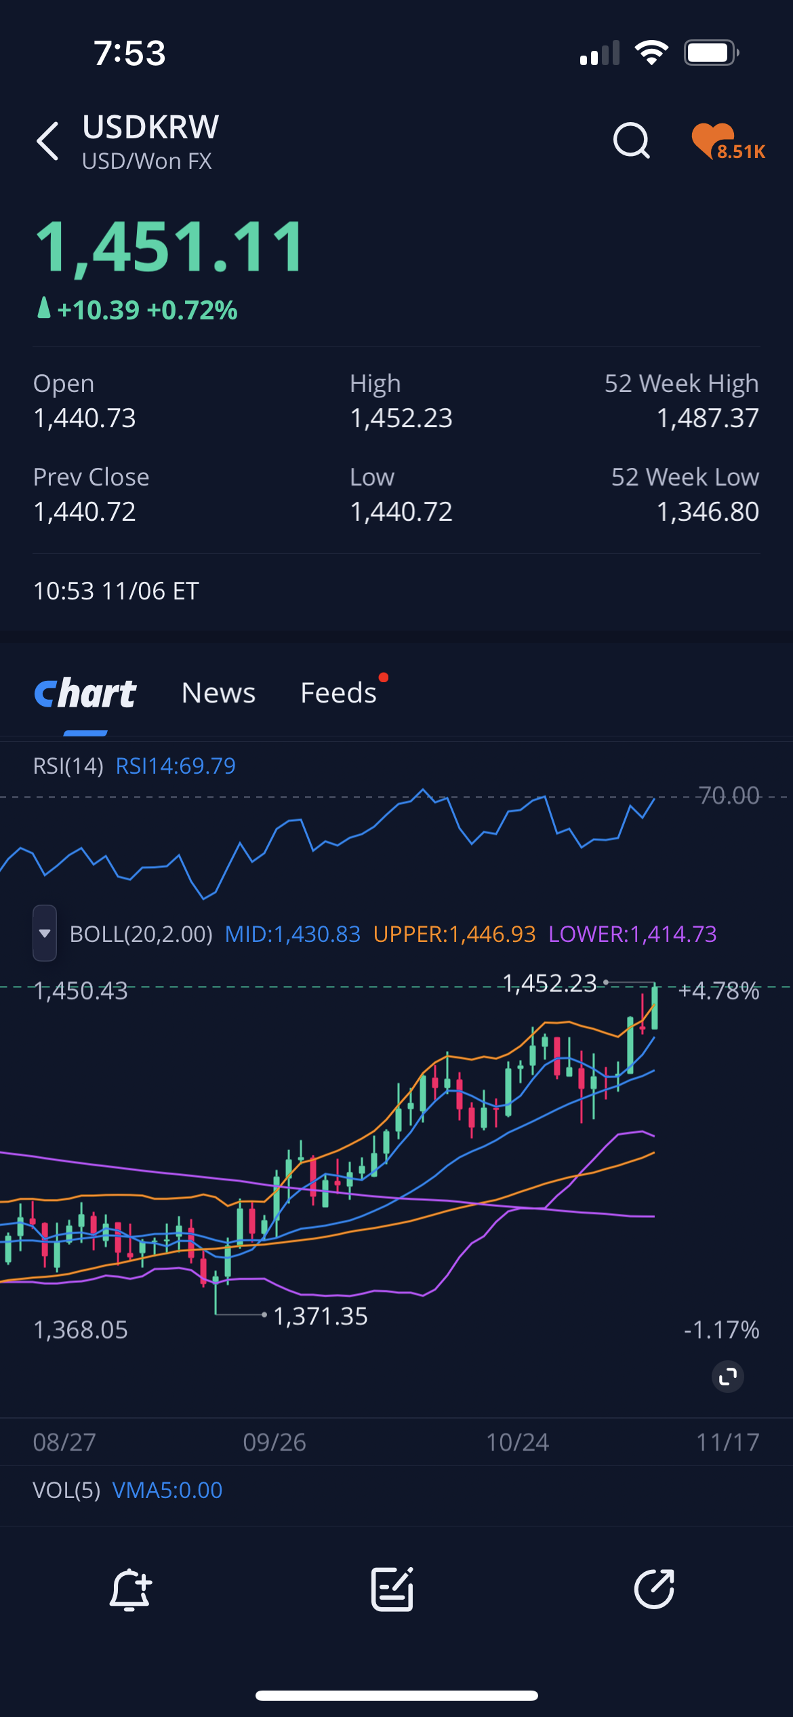Tap the 1,451.11 current price
Screen dimensions: 793x1717
[170, 248]
